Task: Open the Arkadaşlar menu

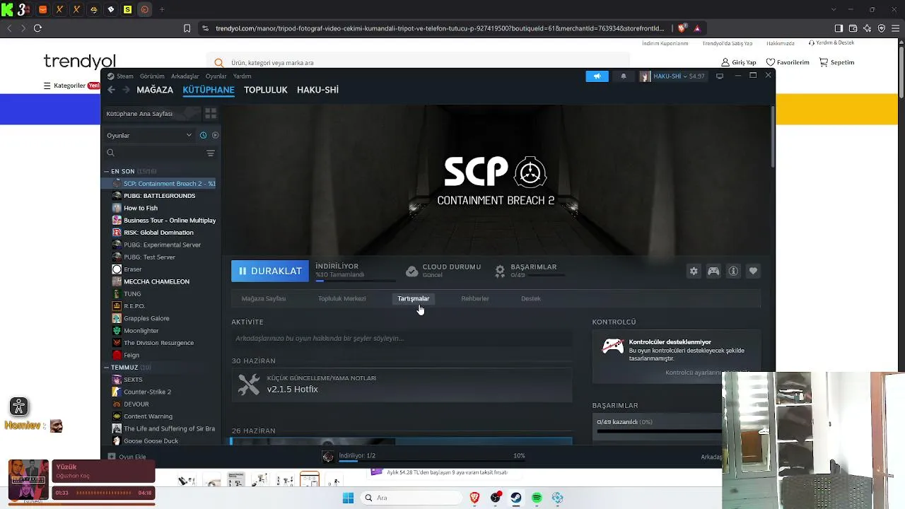Action: tap(185, 76)
